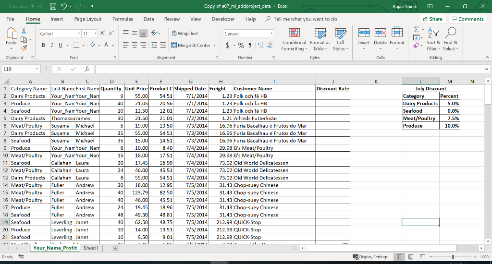This screenshot has height=264, width=492.
Task: Click the zoom slider in status bar
Action: [454, 257]
